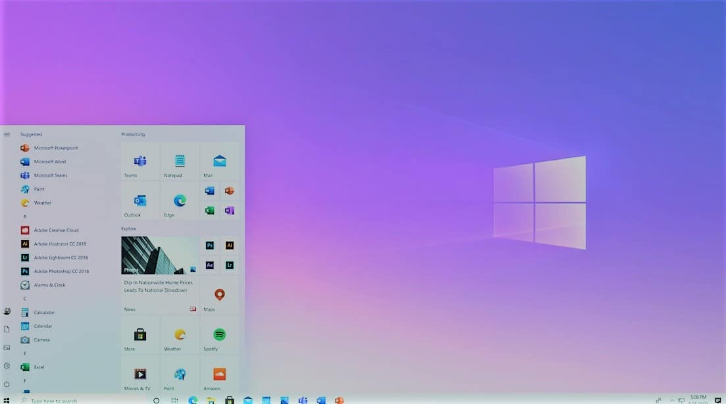The width and height of the screenshot is (726, 404).
Task: Open Microsoft Store from the taskbar
Action: [x=230, y=400]
